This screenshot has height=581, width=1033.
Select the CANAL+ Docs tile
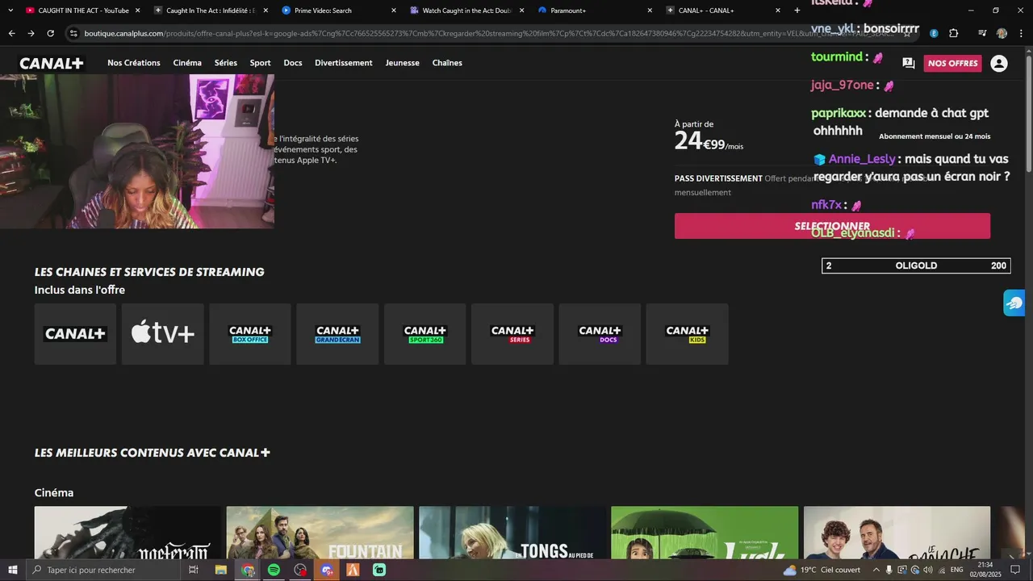(x=600, y=334)
